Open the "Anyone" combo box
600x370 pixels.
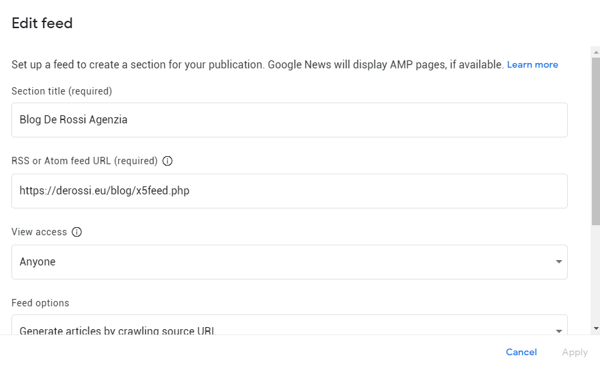click(289, 262)
